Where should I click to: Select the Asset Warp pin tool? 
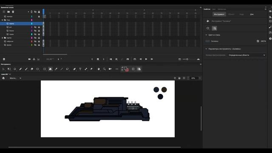(x=91, y=69)
